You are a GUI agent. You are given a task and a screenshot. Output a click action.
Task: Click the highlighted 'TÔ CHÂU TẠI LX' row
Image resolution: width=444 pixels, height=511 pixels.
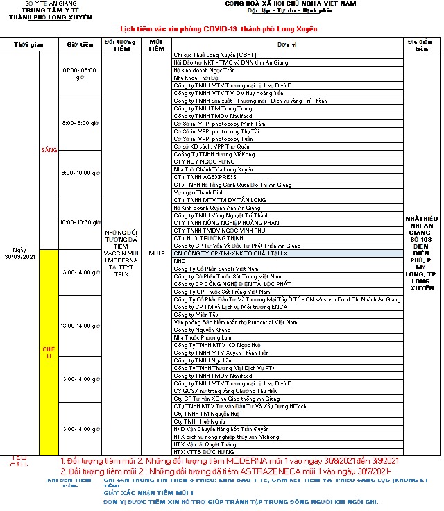[x=239, y=253]
